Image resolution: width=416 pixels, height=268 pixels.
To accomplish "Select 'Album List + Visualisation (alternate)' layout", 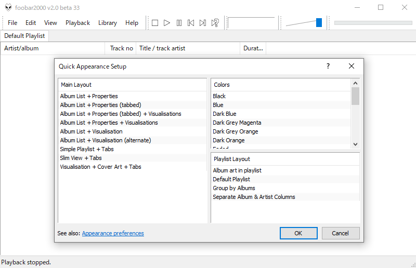I will pyautogui.click(x=132, y=140).
